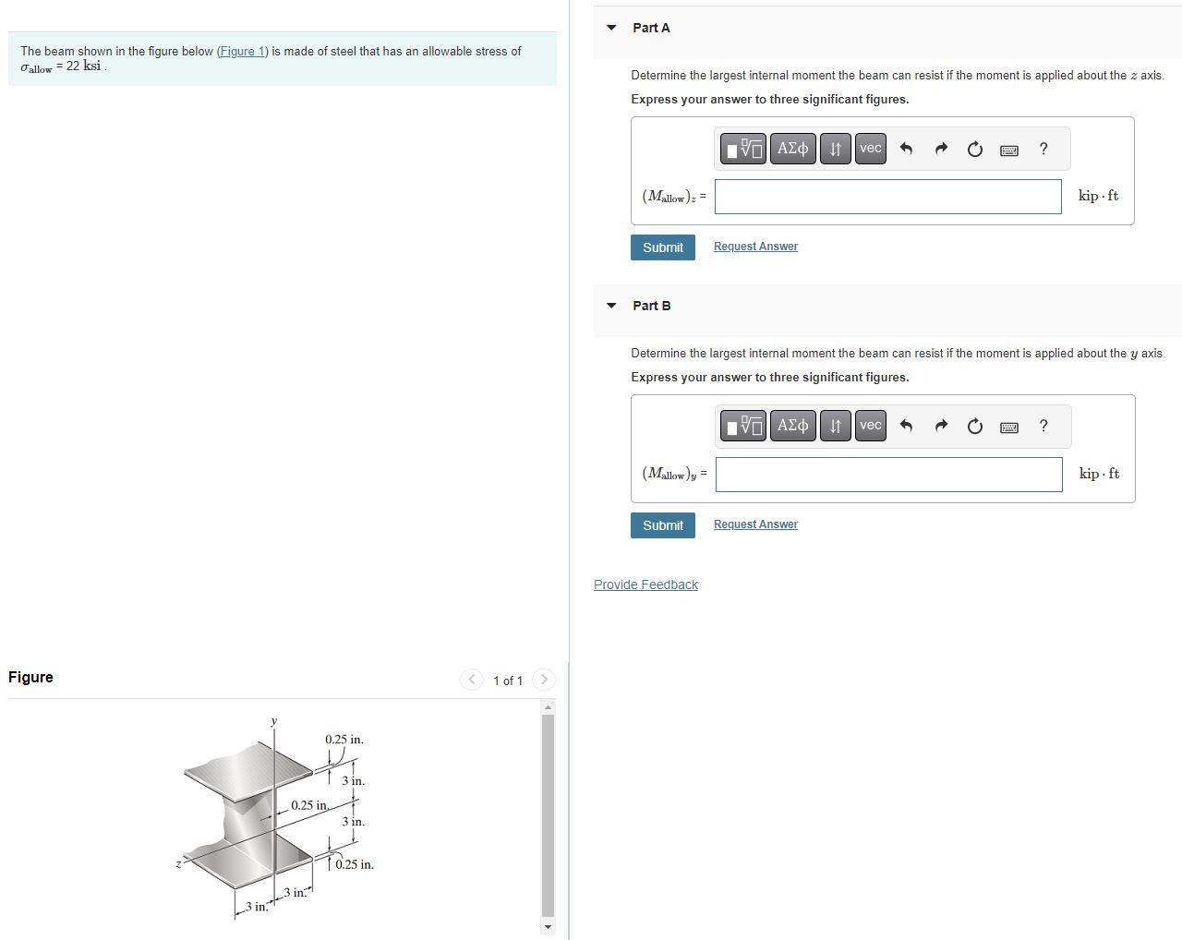
Task: Redo entry in Part B toolbar
Action: 941,426
